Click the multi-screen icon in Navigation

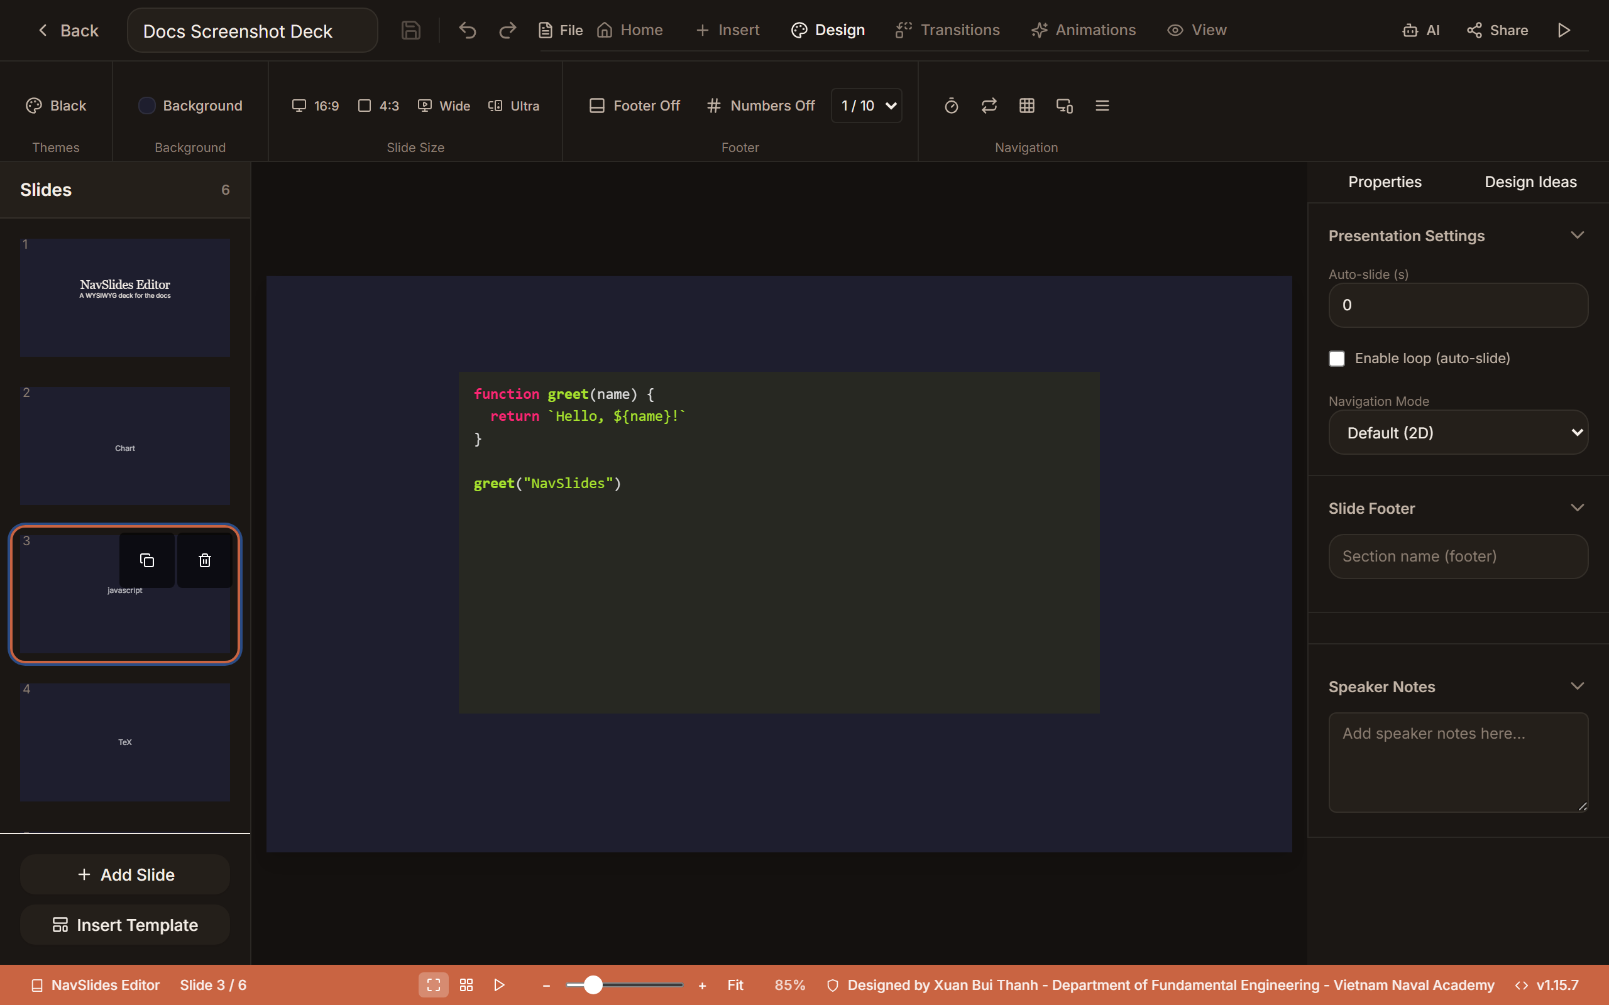[1065, 106]
